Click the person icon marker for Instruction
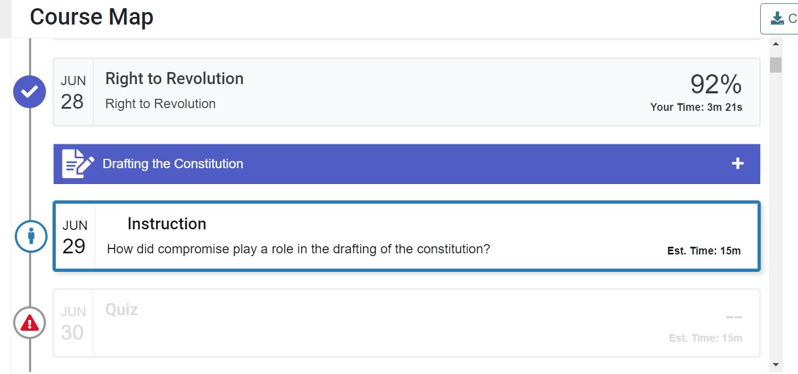This screenshot has width=798, height=374. [31, 236]
